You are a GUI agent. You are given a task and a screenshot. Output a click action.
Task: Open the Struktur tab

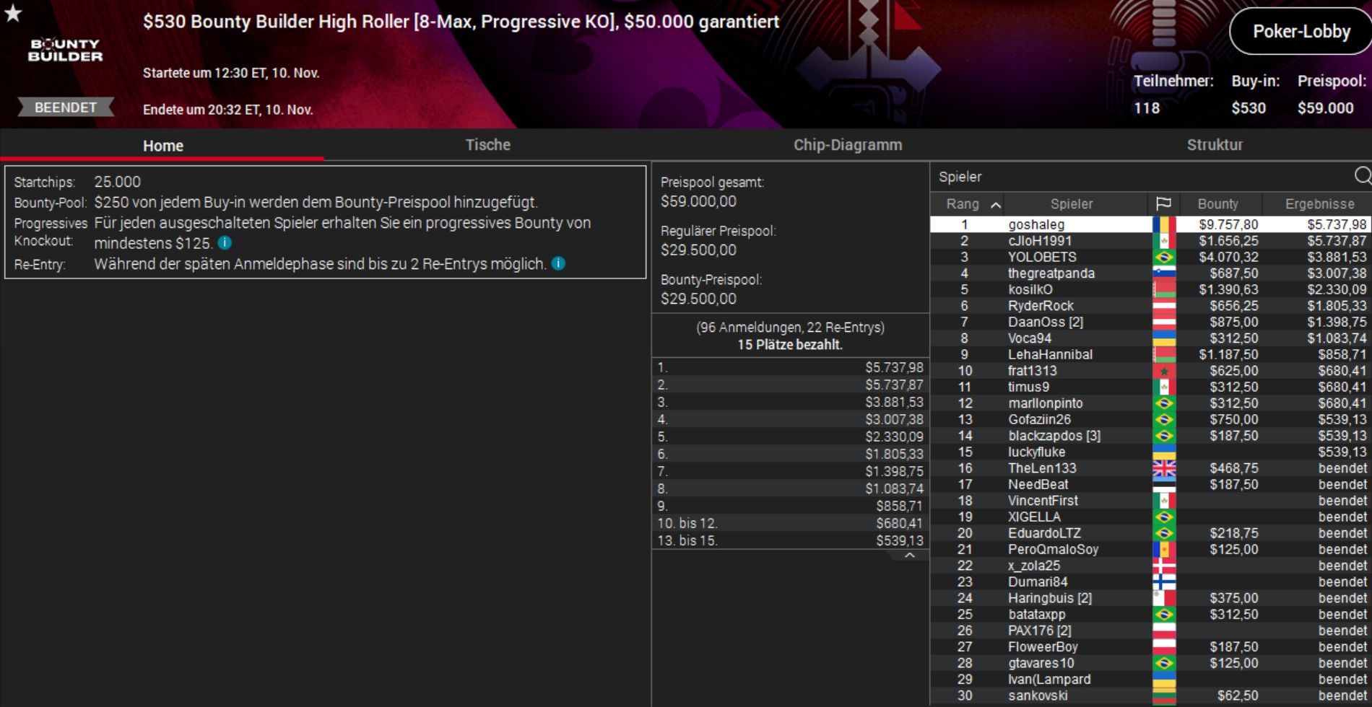(1215, 144)
